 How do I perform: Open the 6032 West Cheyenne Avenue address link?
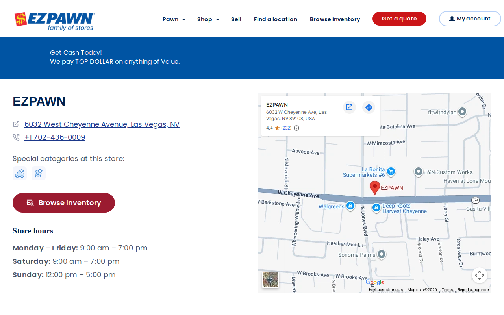102,124
